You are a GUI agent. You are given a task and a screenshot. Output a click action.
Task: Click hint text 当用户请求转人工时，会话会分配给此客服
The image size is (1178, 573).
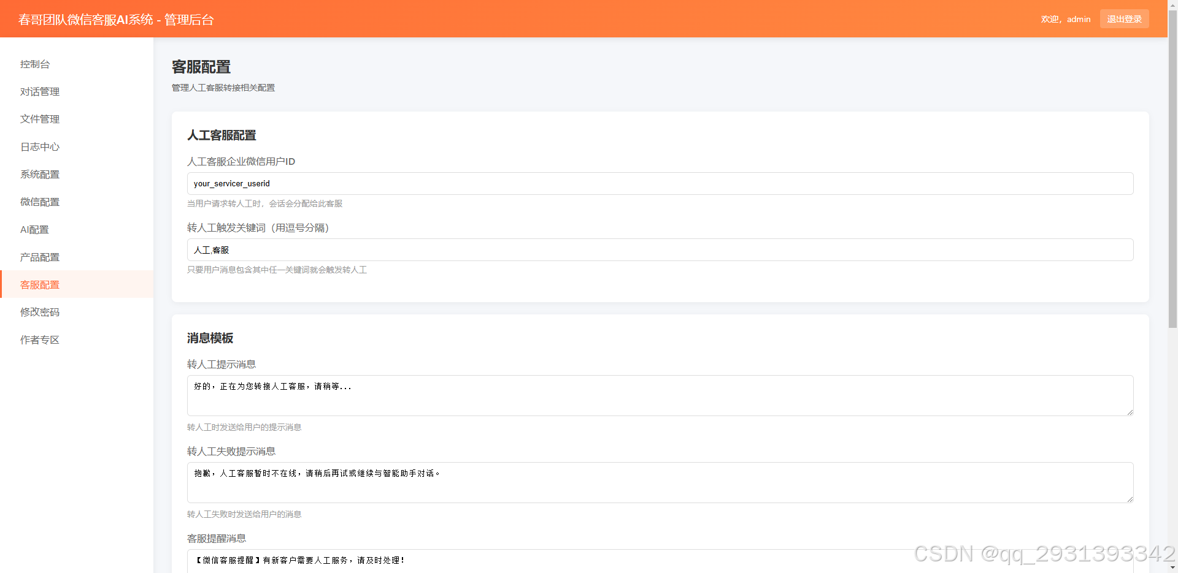(265, 203)
